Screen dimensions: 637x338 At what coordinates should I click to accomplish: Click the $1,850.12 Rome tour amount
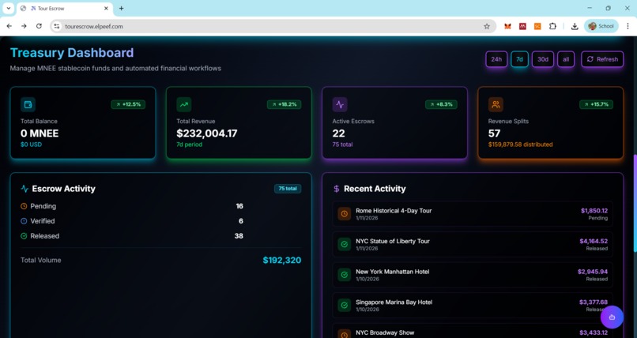click(x=594, y=211)
